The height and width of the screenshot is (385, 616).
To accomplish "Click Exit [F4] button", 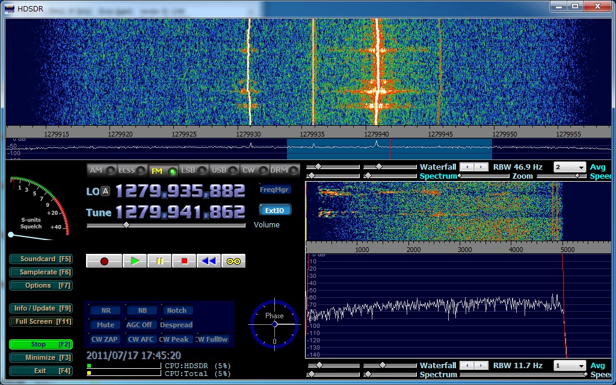I will 41,371.
